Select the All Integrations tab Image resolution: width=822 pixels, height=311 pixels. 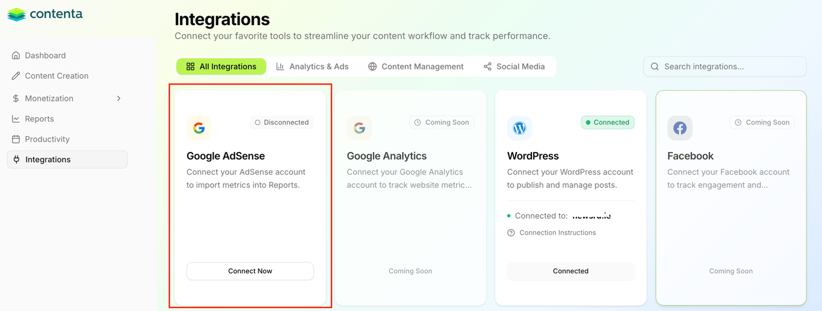(221, 67)
